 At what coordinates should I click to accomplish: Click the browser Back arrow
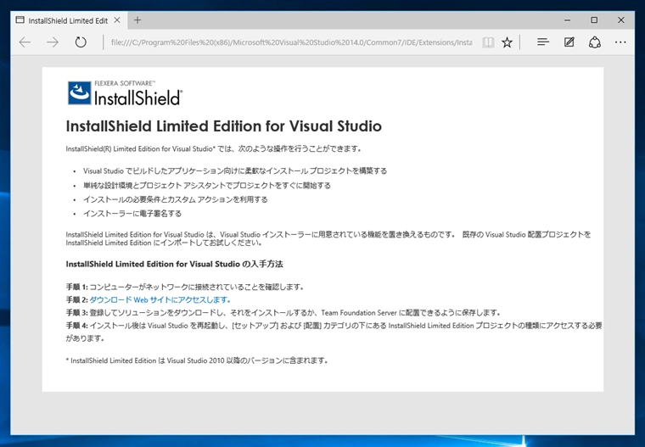click(x=25, y=42)
